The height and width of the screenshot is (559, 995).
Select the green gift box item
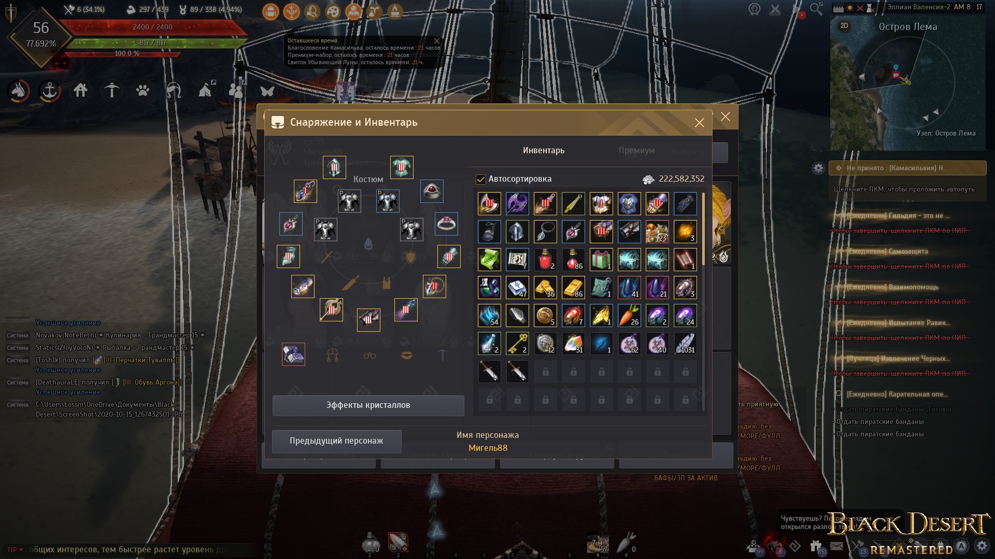[x=601, y=259]
